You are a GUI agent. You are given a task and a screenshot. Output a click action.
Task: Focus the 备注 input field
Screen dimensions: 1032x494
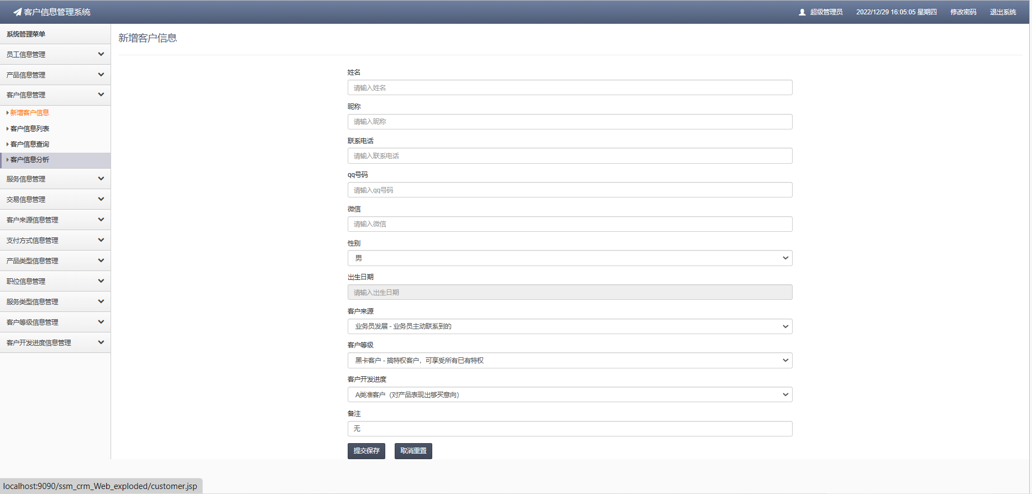pyautogui.click(x=570, y=429)
